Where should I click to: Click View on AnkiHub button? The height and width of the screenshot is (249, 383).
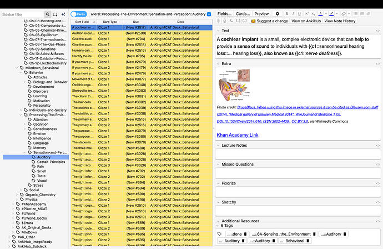click(306, 21)
